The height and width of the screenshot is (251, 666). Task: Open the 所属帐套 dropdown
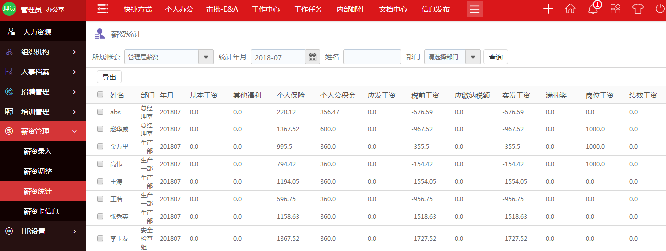(x=206, y=57)
